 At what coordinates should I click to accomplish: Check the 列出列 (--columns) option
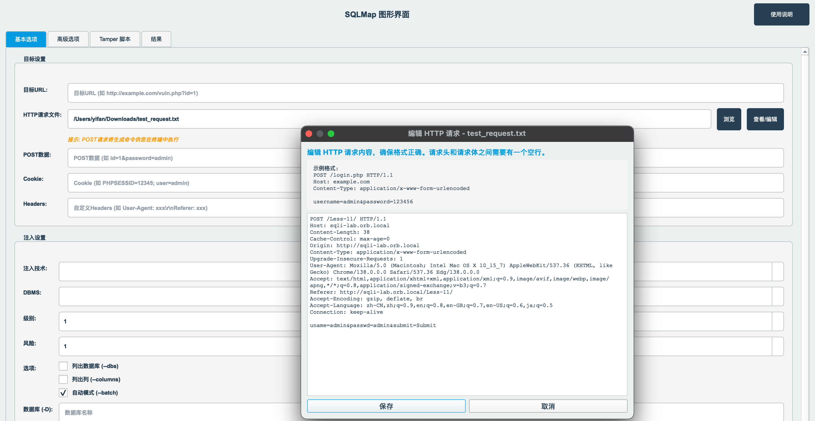[63, 379]
